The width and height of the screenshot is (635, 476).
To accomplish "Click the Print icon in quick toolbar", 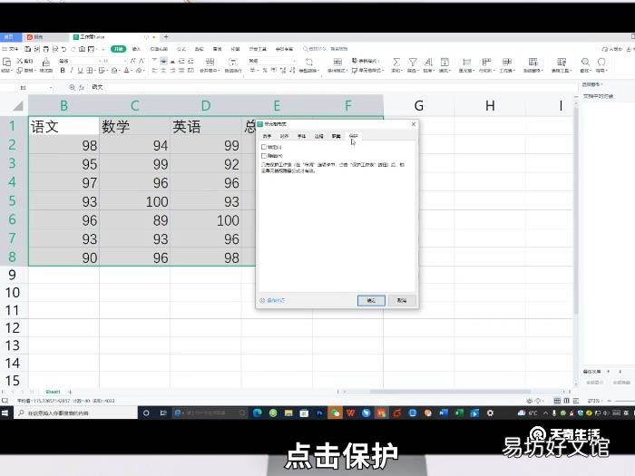I will tap(45, 49).
